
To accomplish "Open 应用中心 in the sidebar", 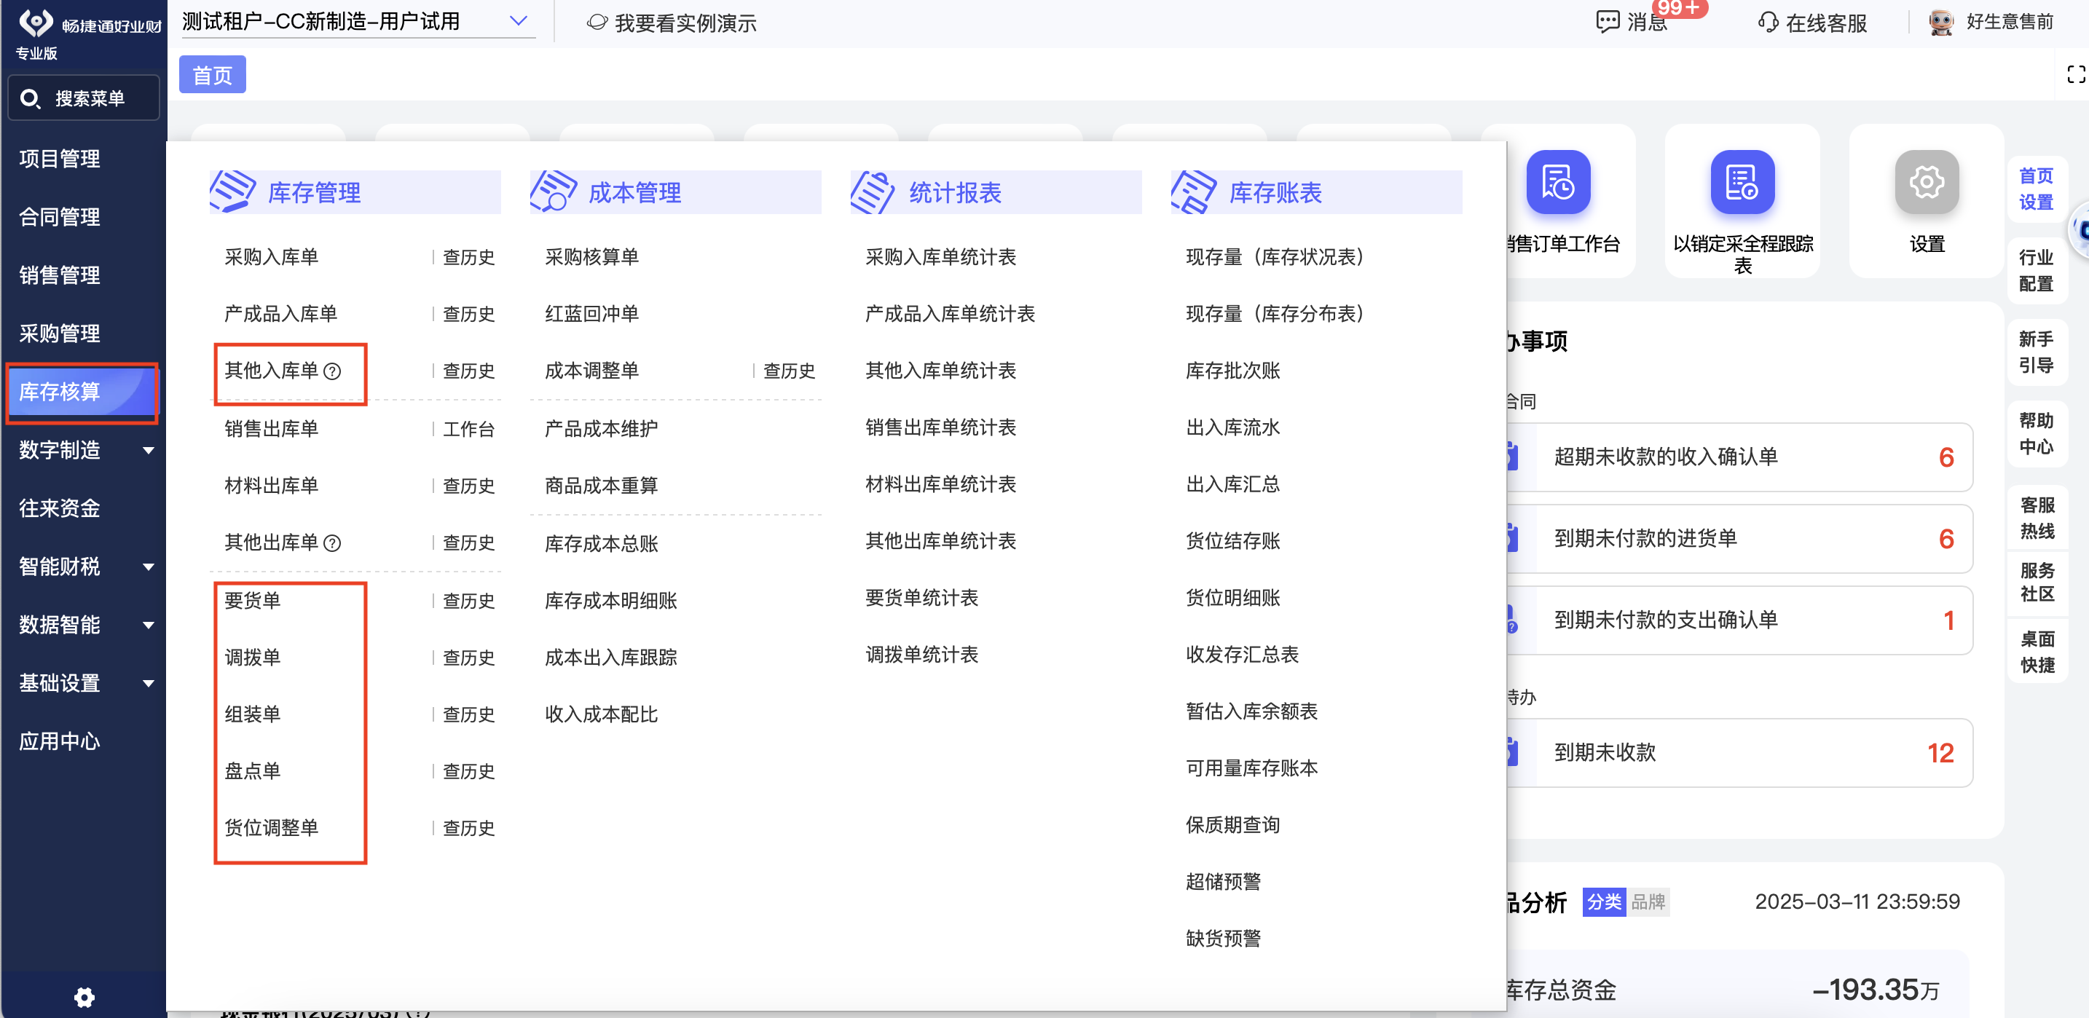I will coord(60,741).
